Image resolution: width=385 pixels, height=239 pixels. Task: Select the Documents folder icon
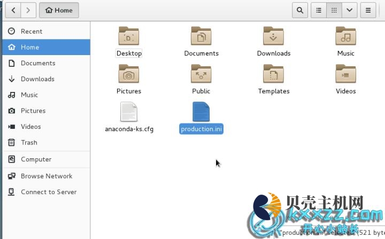pyautogui.click(x=201, y=36)
